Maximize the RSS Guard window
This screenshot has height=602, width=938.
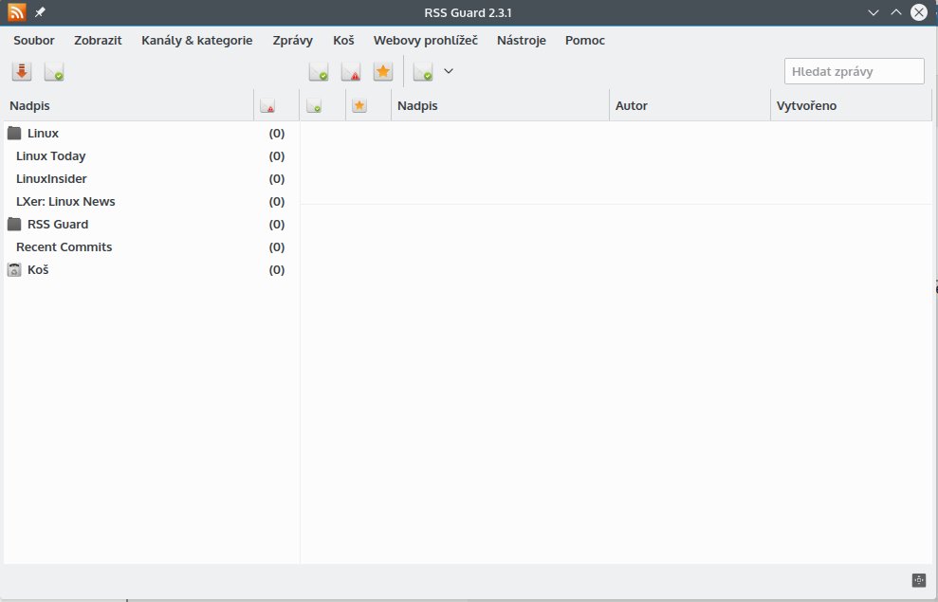[x=896, y=12]
